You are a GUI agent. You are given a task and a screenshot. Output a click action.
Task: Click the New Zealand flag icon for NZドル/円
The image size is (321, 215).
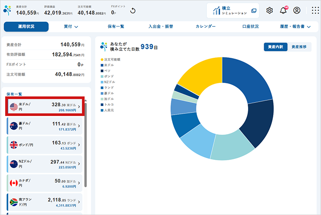coord(14,164)
